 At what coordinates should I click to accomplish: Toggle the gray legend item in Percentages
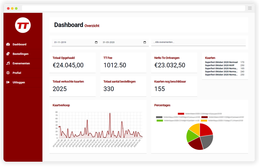pyautogui.click(x=159, y=117)
